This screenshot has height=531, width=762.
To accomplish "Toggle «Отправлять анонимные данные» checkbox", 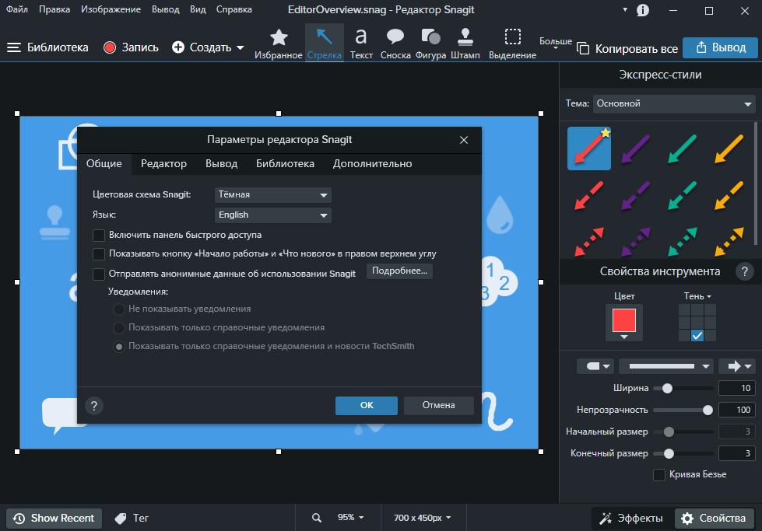I will tap(99, 274).
